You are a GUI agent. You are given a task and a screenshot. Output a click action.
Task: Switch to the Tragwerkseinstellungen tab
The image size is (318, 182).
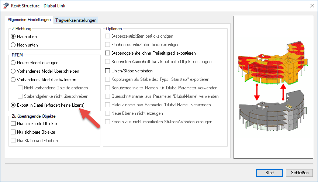76,20
